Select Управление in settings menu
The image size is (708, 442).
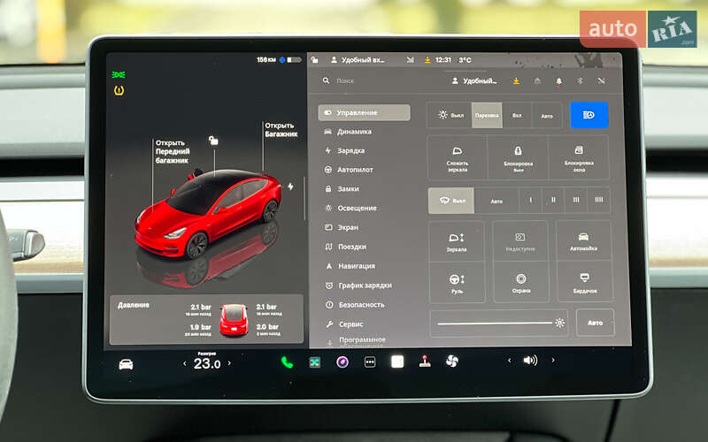tap(364, 113)
